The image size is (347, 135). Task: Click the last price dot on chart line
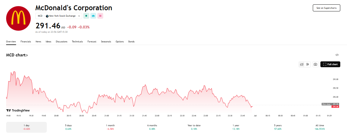(x=252, y=106)
